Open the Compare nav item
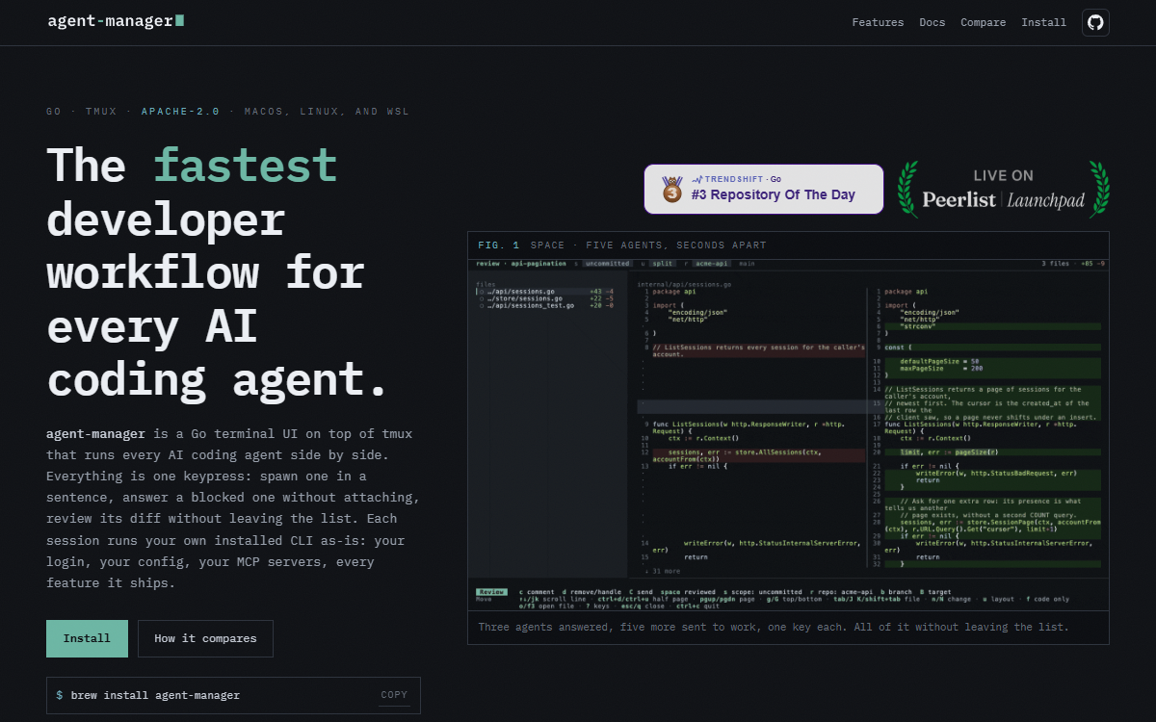Image resolution: width=1156 pixels, height=722 pixels. [x=983, y=22]
